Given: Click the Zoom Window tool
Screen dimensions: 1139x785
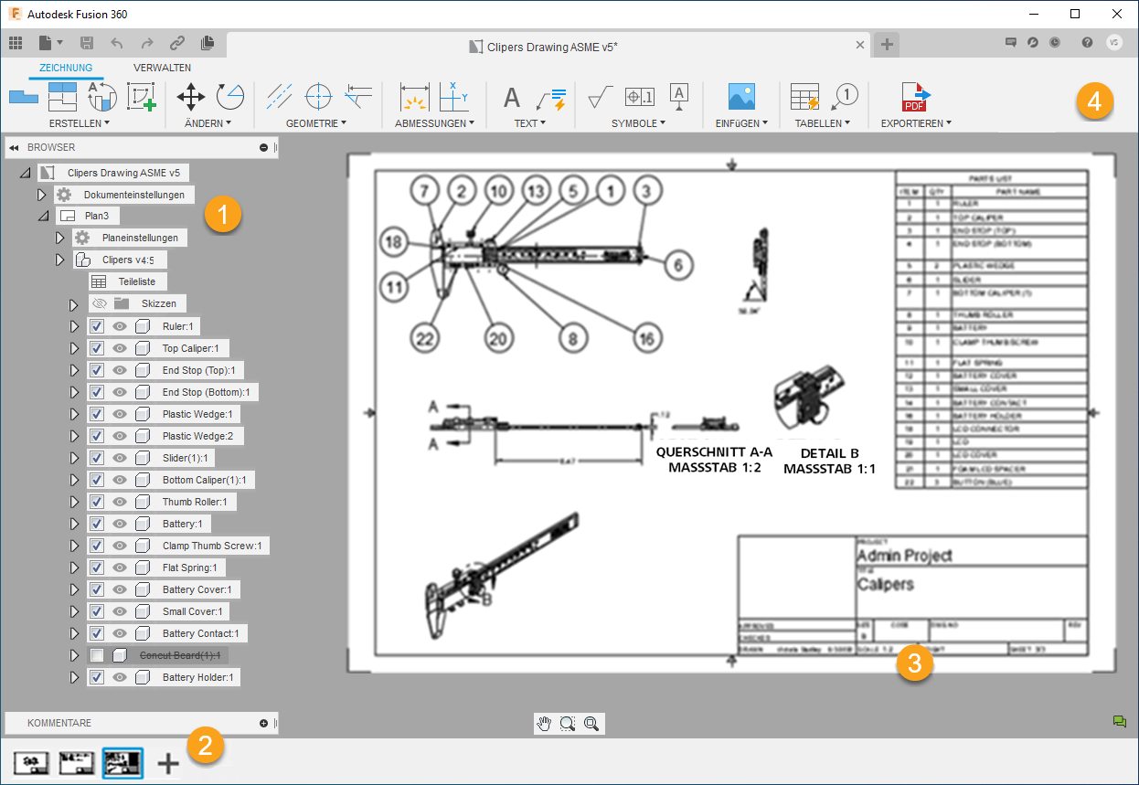Looking at the screenshot, I should click(x=568, y=724).
